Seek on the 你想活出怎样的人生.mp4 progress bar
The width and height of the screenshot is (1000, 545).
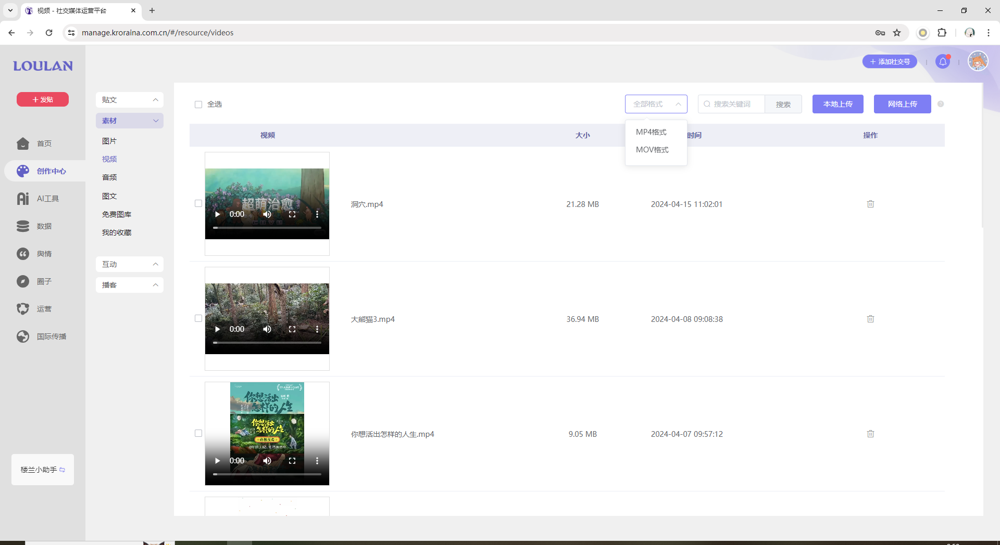pos(267,474)
